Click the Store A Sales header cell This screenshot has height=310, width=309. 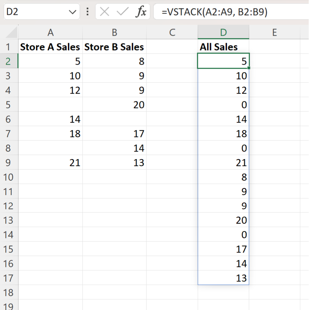pos(50,47)
